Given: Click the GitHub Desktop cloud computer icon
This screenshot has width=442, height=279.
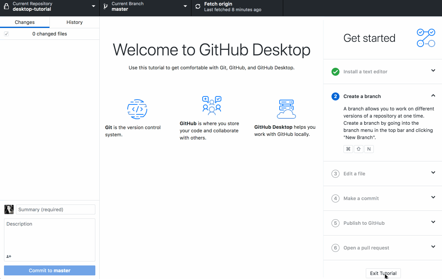Looking at the screenshot, I should click(x=285, y=108).
